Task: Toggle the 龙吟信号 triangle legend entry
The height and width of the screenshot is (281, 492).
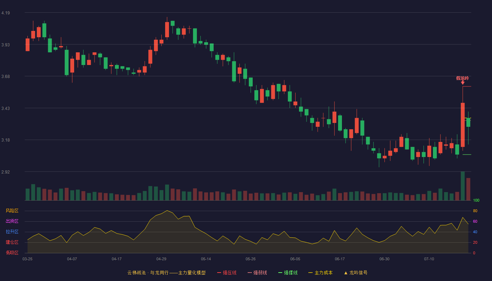Action: coord(356,273)
